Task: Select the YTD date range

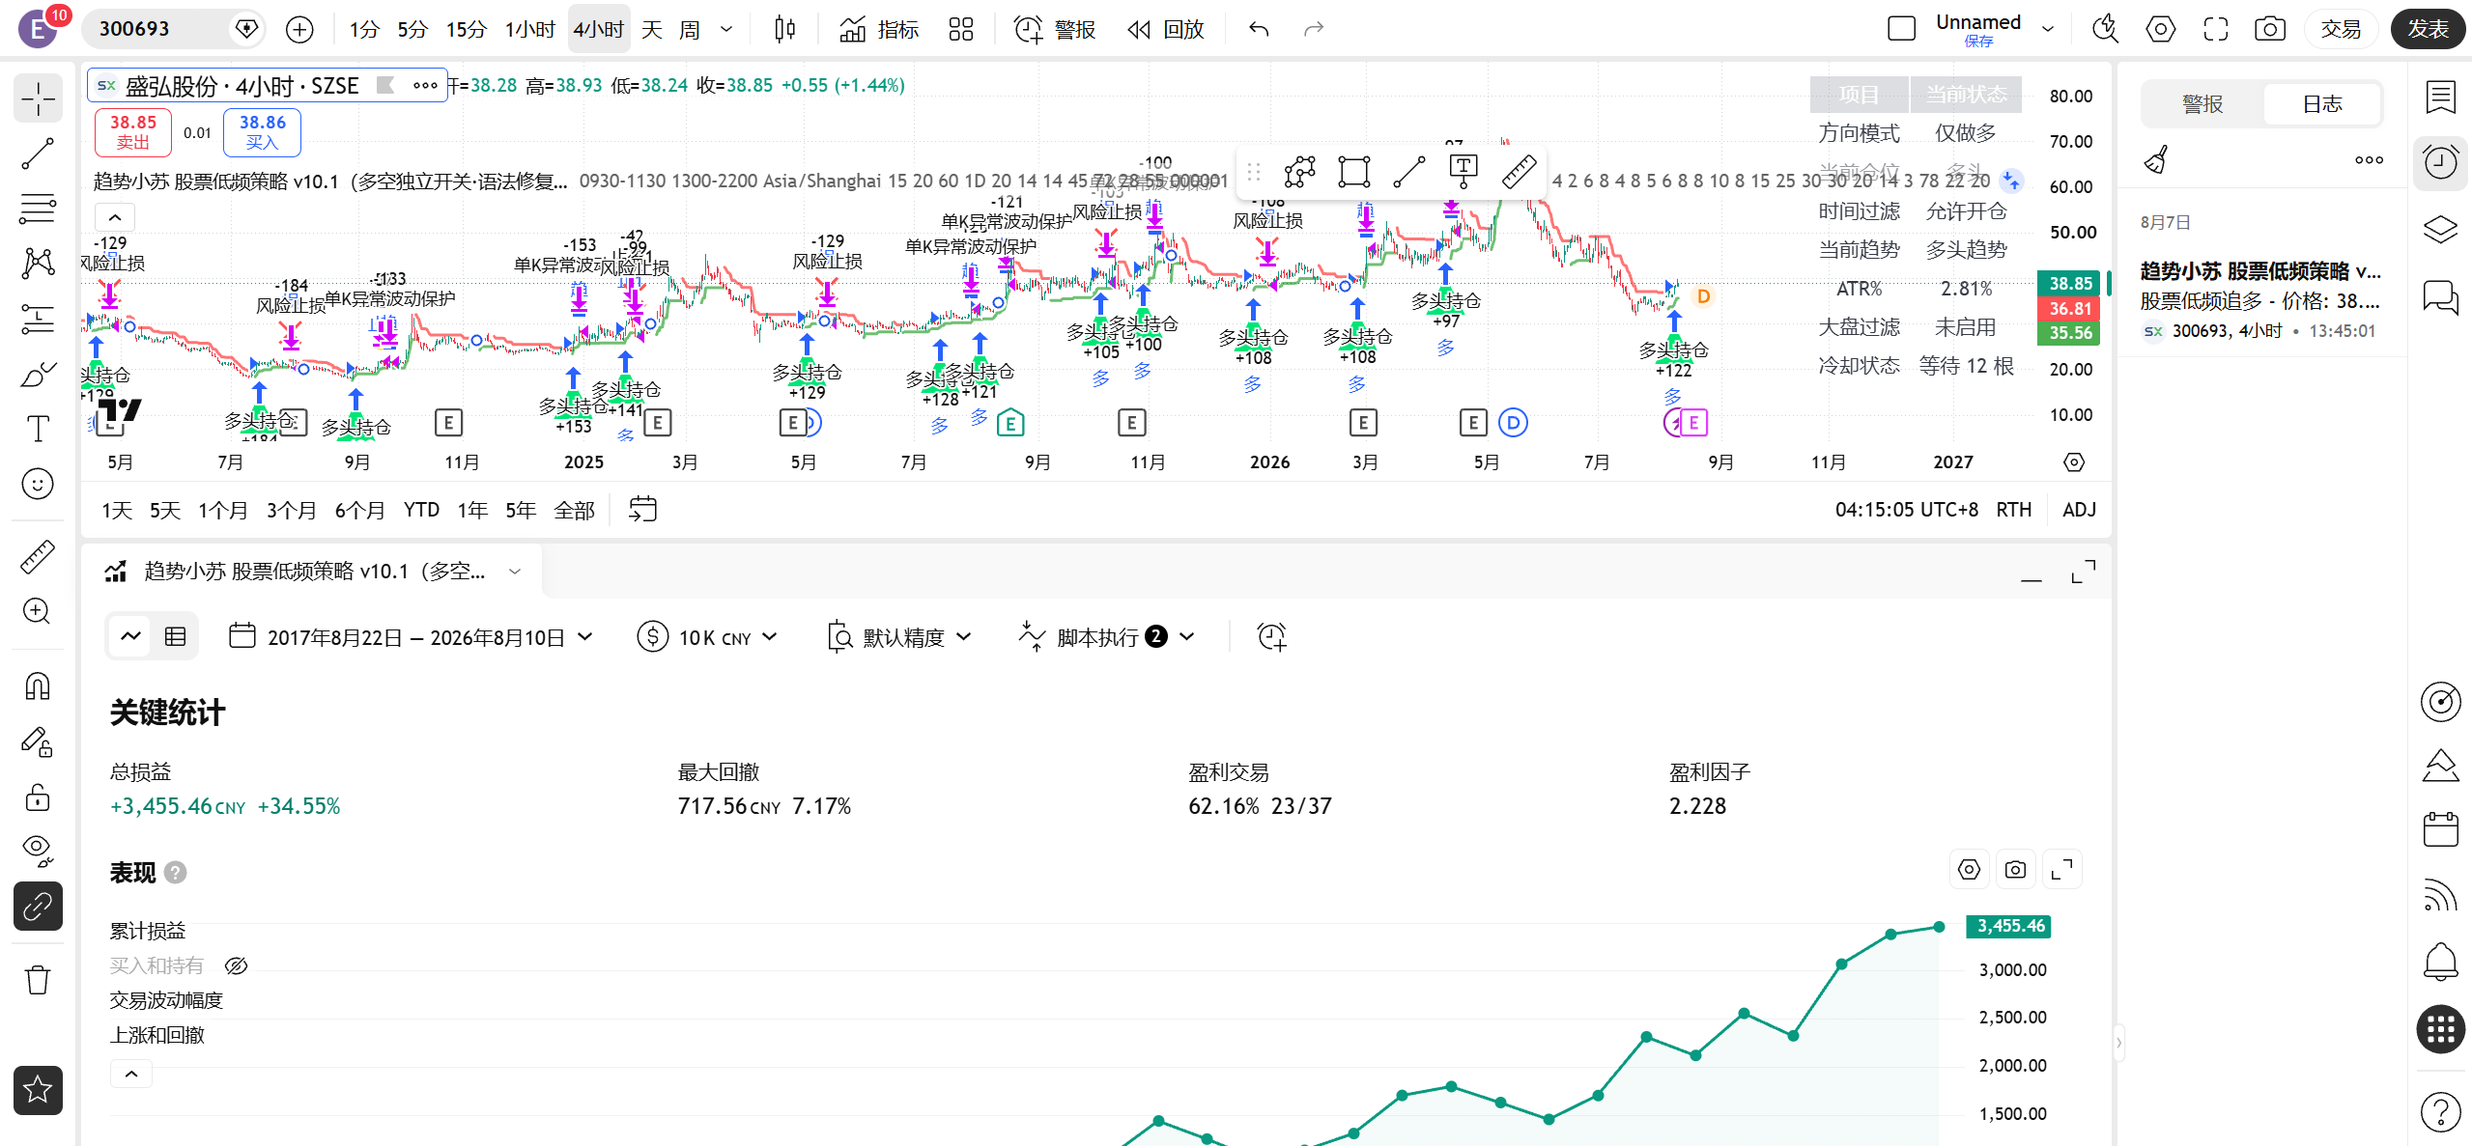Action: 421,511
